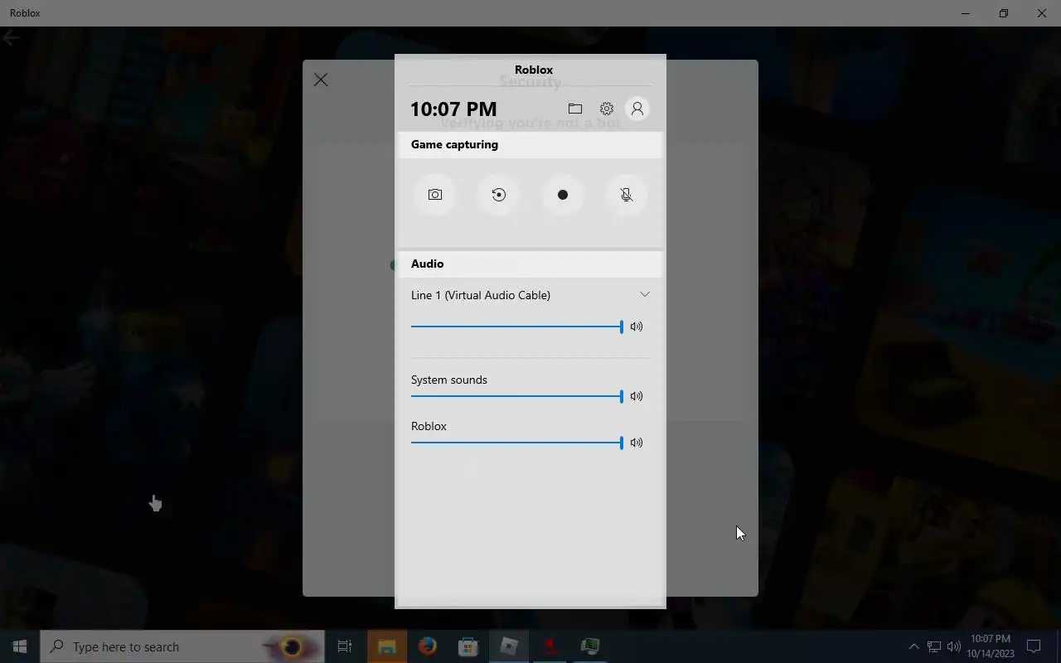Open Game Bar settings gear
Image resolution: width=1061 pixels, height=663 pixels.
tap(607, 109)
